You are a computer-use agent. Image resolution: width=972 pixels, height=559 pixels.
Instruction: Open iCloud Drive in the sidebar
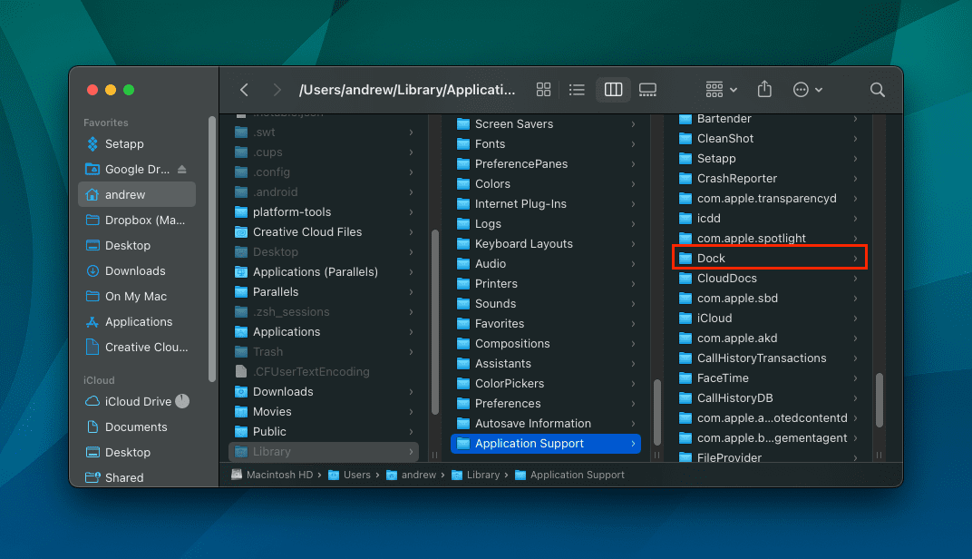(x=140, y=401)
